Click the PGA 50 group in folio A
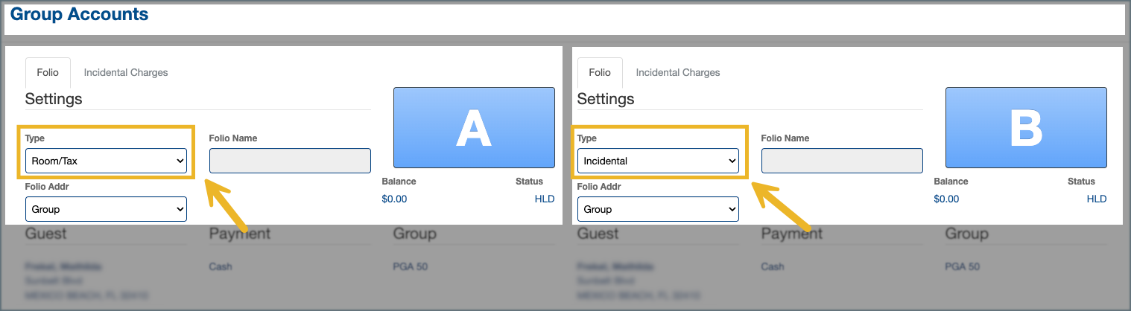Image resolution: width=1131 pixels, height=311 pixels. click(410, 266)
